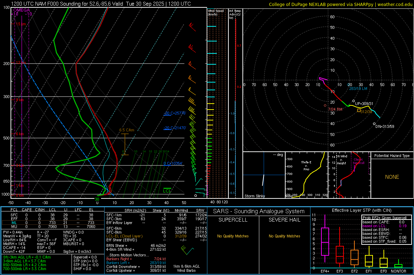The width and height of the screenshot is (414, 275).
Task: Click the Theta-E v. Pres inset
Action: (x=307, y=175)
